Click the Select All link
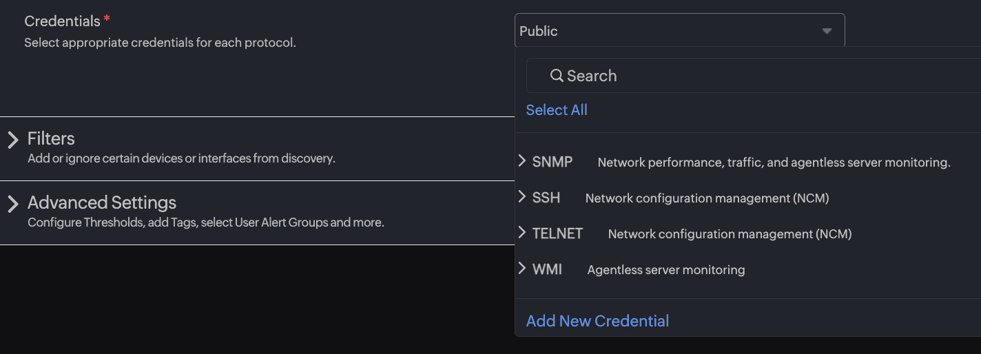 (557, 110)
